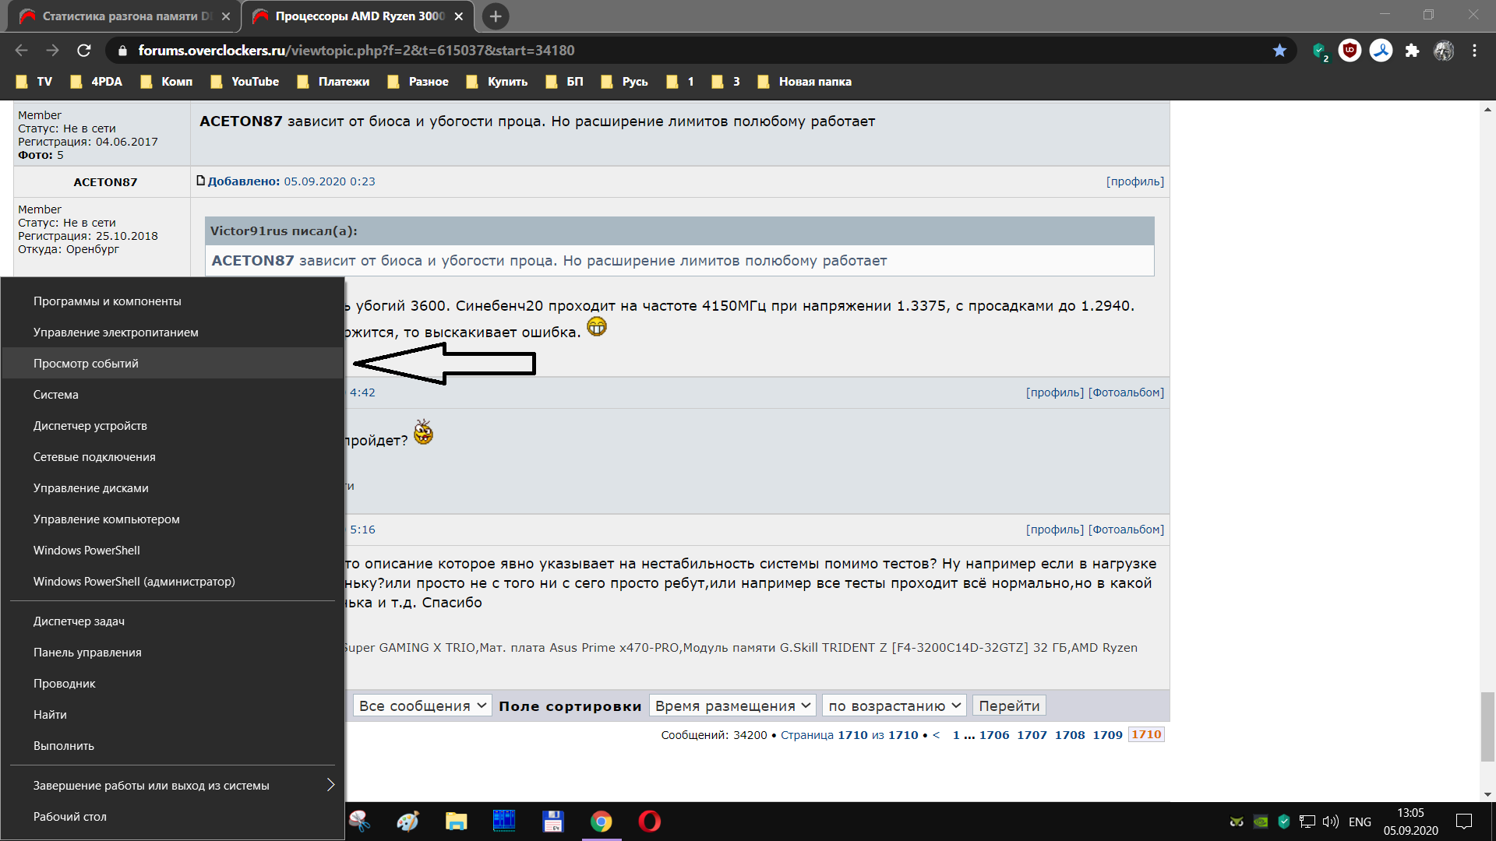Viewport: 1496px width, 841px height.
Task: Click the Paint palette taskbar icon
Action: pyautogui.click(x=408, y=822)
